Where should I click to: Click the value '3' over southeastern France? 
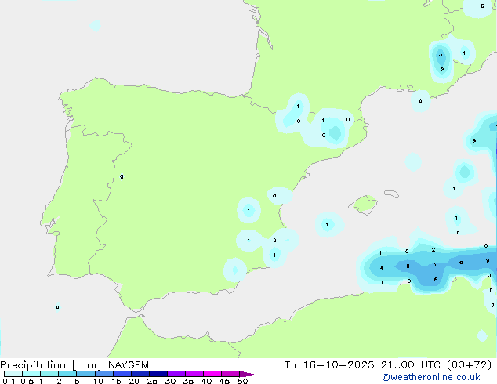(x=441, y=55)
